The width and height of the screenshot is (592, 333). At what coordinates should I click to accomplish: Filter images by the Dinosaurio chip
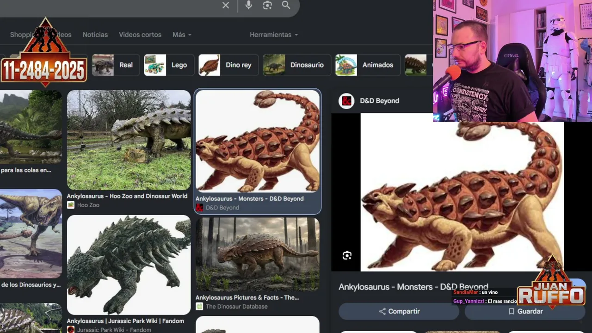296,65
